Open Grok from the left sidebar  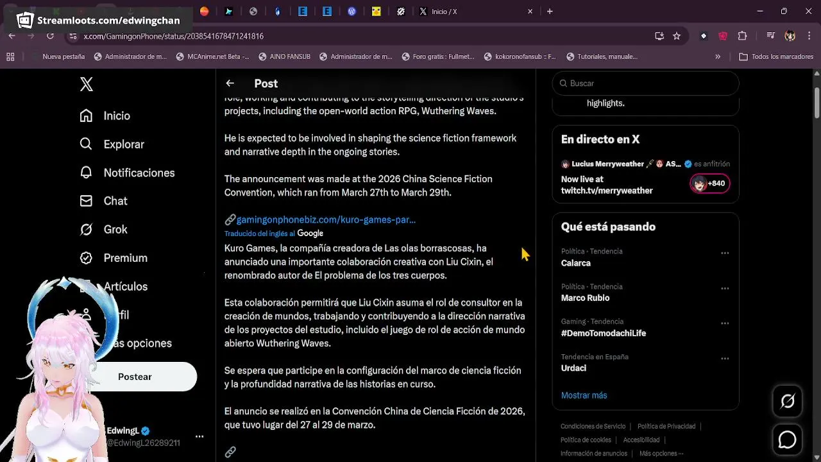[103, 229]
